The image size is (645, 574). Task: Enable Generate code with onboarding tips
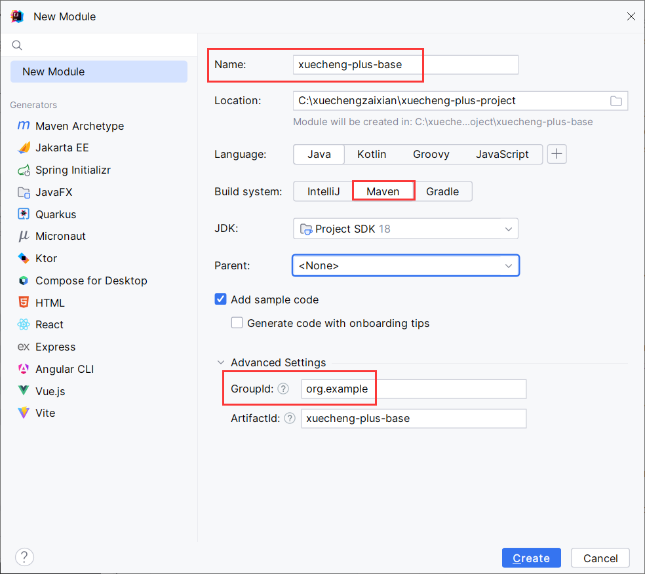(237, 323)
